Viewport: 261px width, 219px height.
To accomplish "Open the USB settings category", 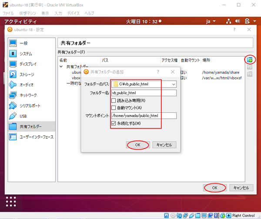I will point(32,116).
